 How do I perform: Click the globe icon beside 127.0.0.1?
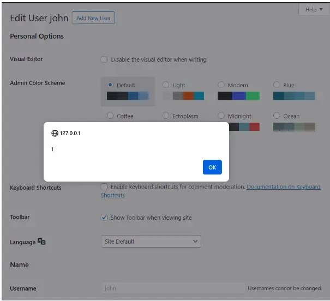point(55,133)
